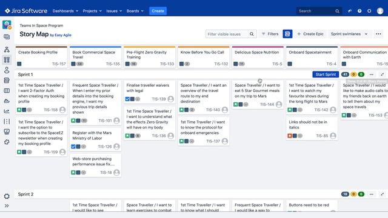Open the backlog sidebar icon
The height and width of the screenshot is (218, 388).
(7, 81)
